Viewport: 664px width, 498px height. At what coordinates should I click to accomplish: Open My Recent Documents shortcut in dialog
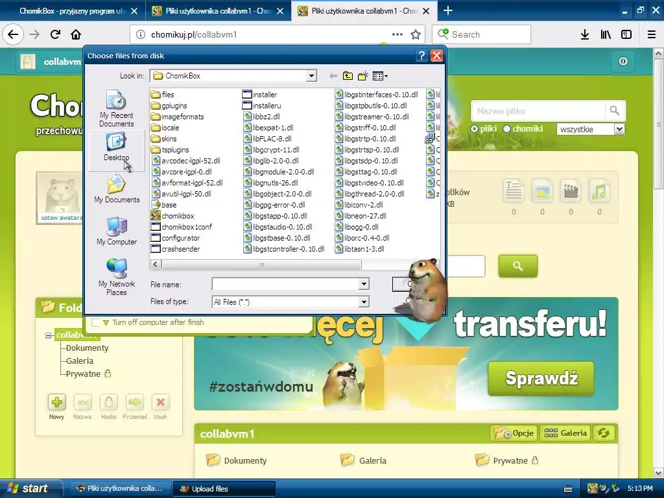coord(117,108)
